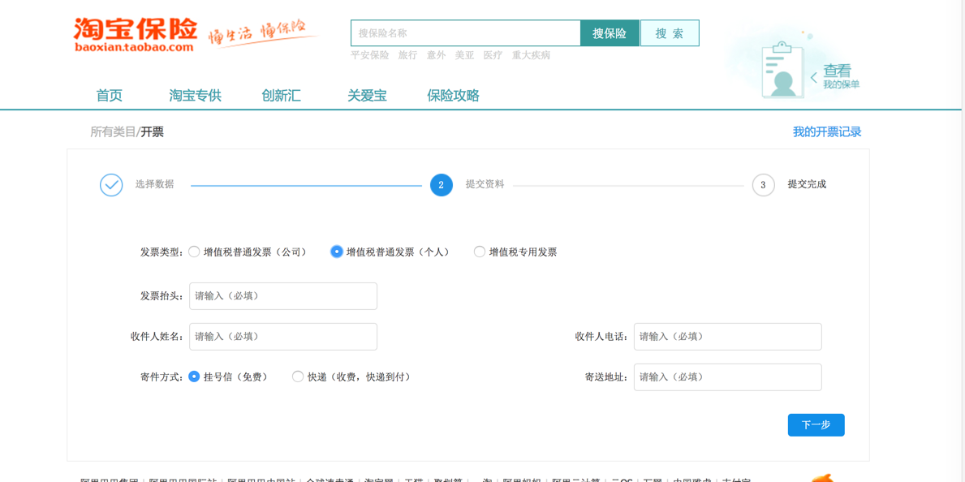
Task: Select 增值税普通发票（公司） invoice type
Action: tap(194, 252)
